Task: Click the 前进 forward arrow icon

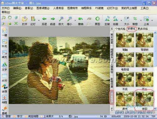Action: (53, 19)
